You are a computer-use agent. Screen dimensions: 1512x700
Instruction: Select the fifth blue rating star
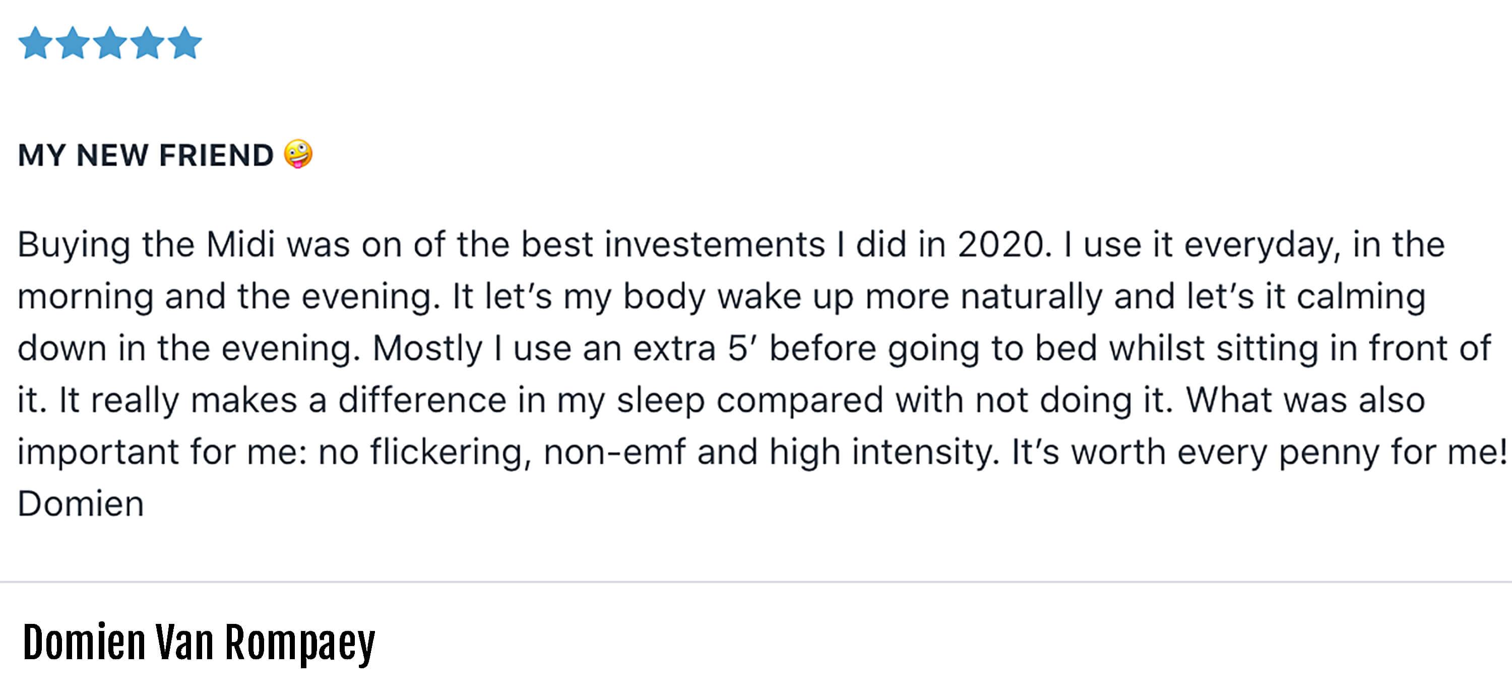click(x=185, y=43)
